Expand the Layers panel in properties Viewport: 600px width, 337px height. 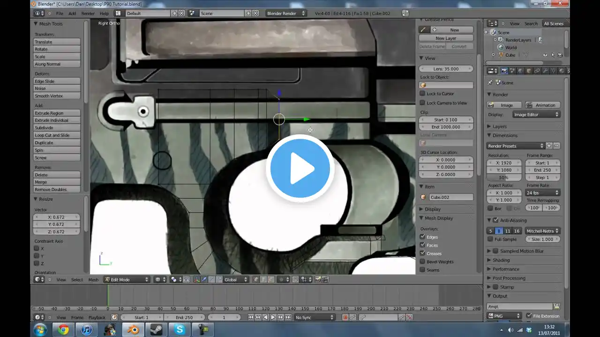tap(499, 126)
